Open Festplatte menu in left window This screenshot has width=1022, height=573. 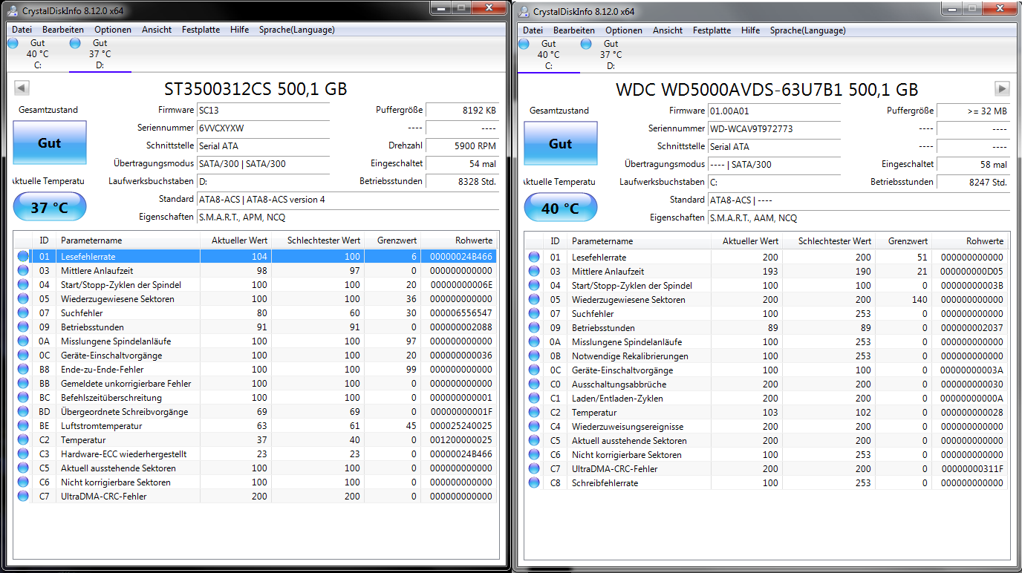(x=201, y=30)
